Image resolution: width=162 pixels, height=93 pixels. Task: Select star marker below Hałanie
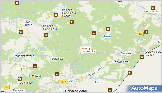[110, 90]
